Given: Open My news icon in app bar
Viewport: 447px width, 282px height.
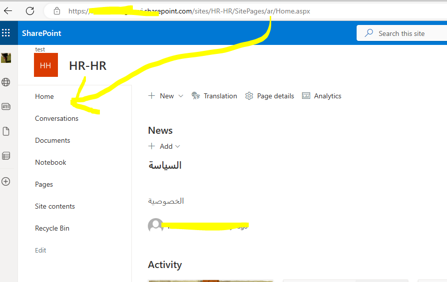Looking at the screenshot, I should point(6,106).
